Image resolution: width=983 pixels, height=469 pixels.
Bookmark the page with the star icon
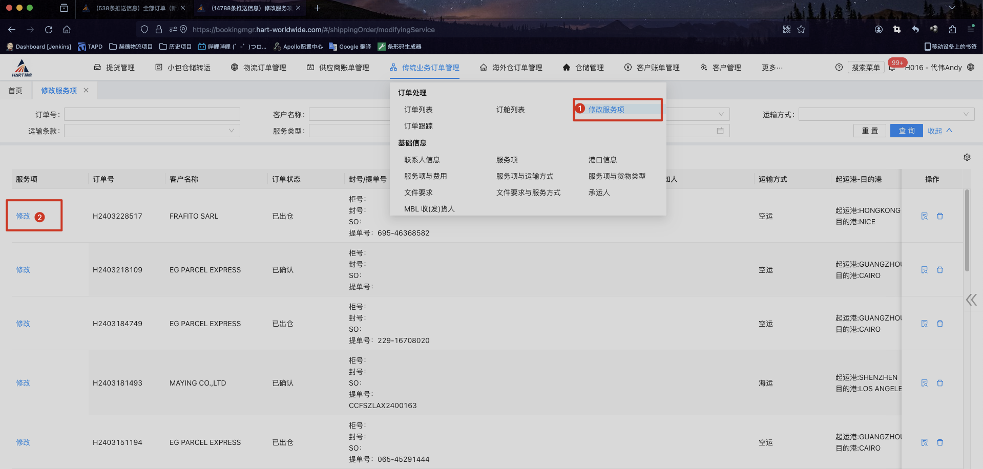801,29
